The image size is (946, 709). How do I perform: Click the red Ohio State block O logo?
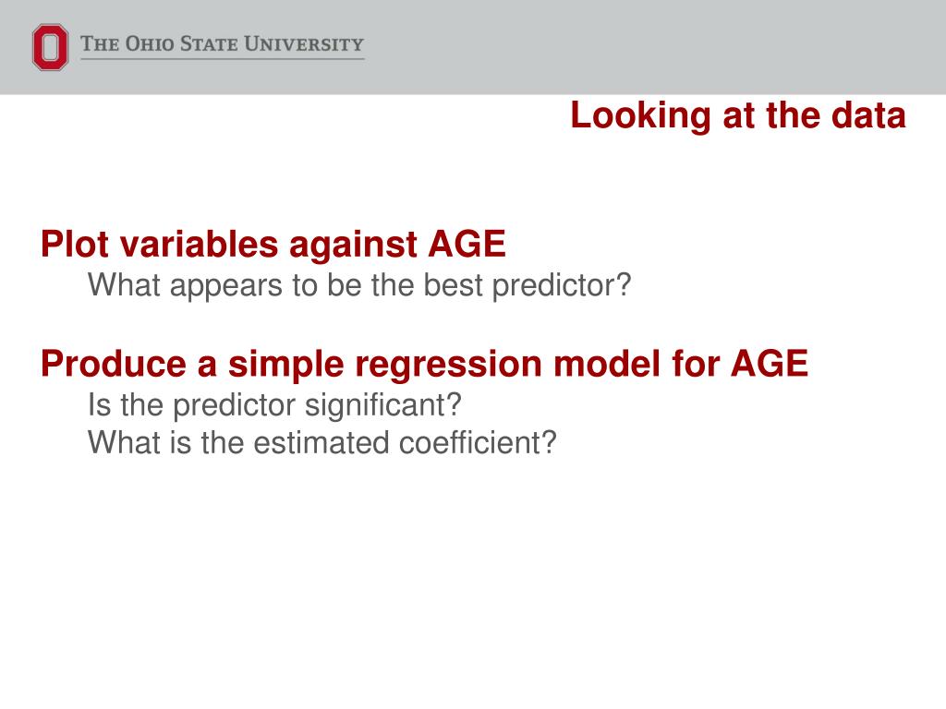click(50, 47)
